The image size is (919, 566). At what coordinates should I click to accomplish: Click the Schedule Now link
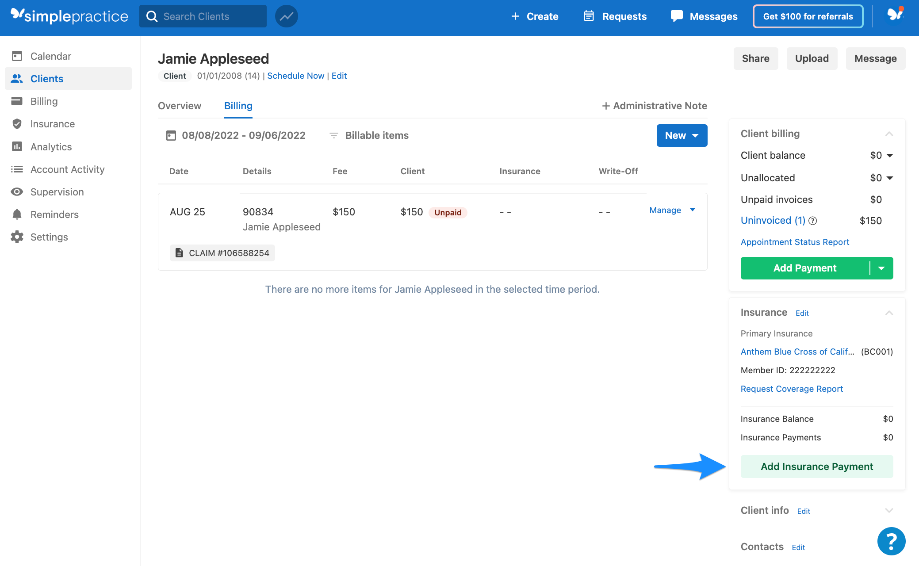[296, 76]
